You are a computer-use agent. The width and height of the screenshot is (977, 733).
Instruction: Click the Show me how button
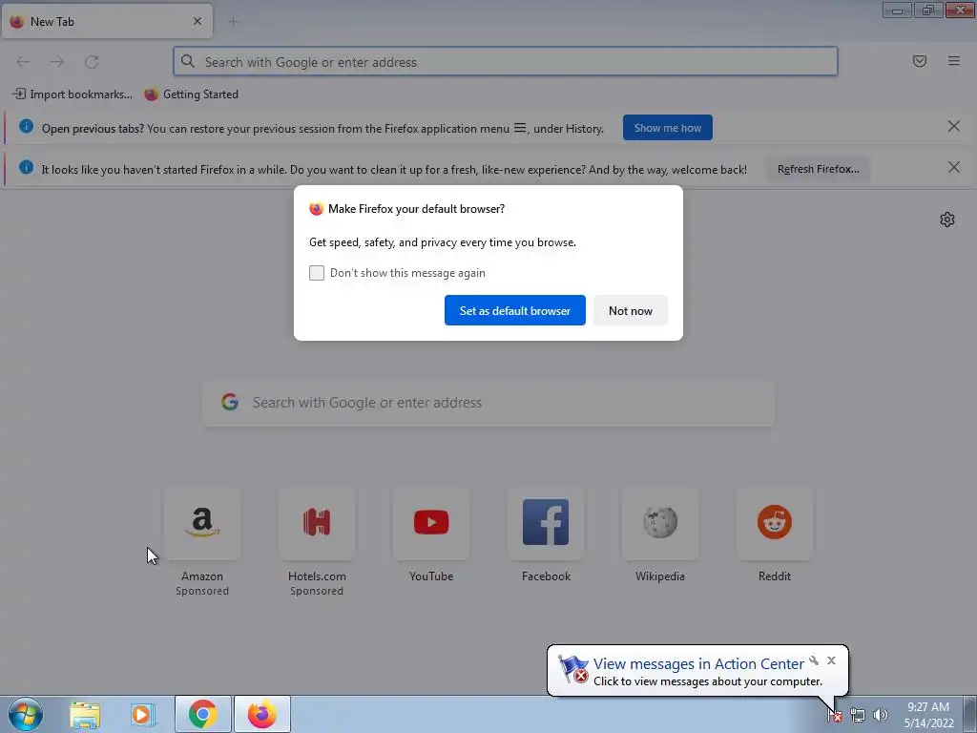(x=667, y=128)
